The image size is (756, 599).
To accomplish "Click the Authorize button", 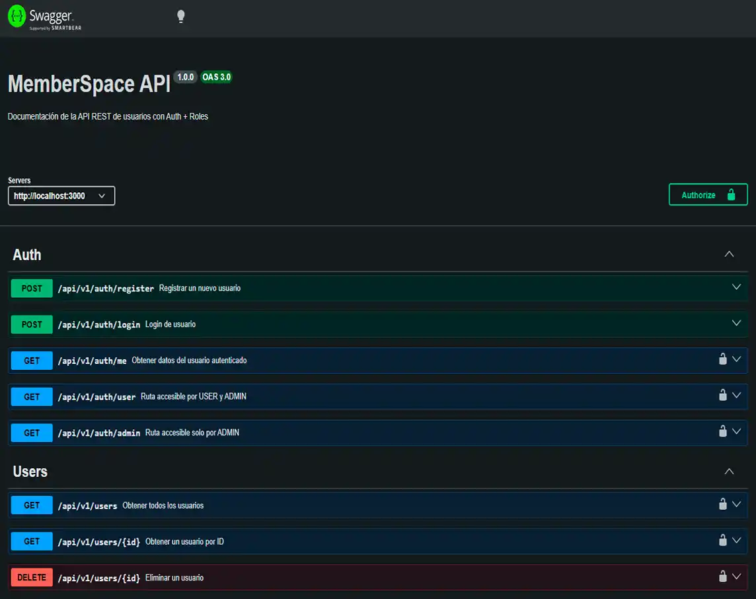I will click(x=708, y=195).
